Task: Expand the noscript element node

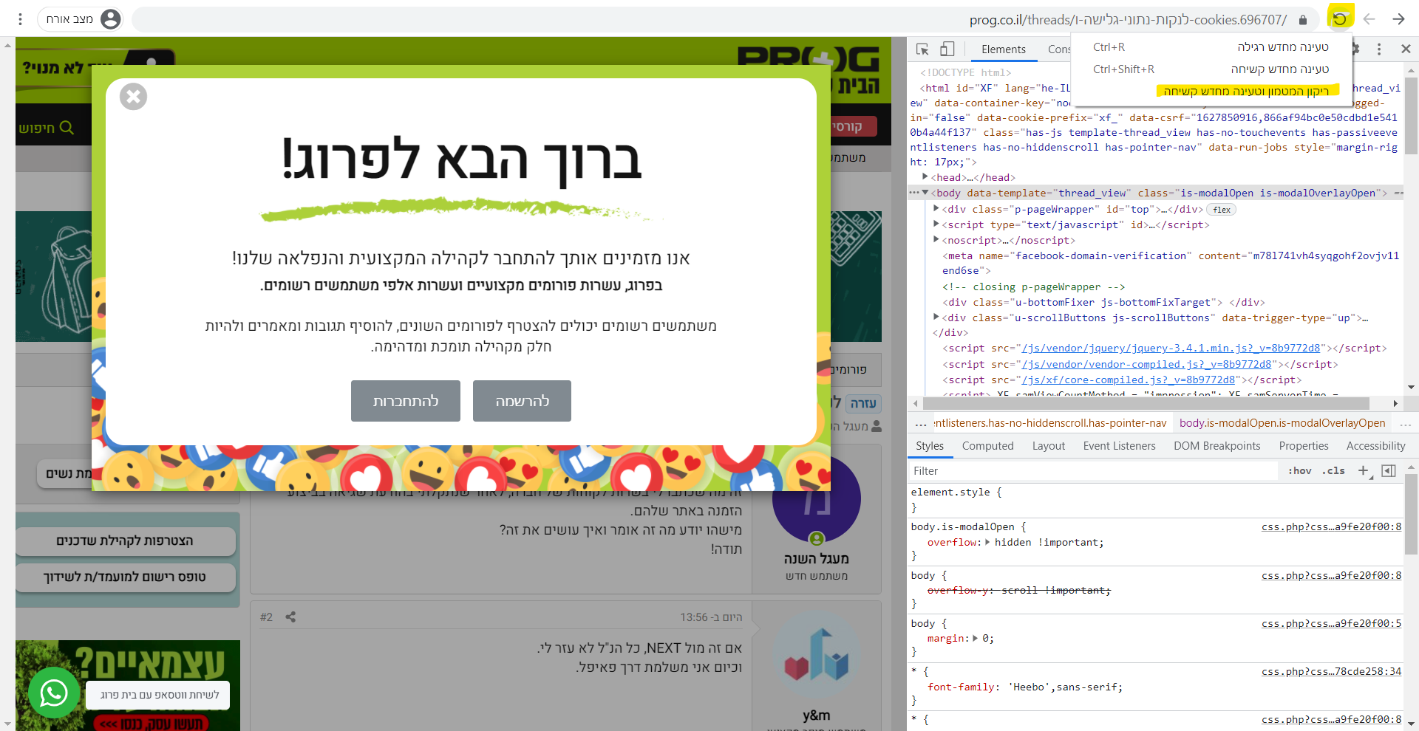Action: [936, 240]
